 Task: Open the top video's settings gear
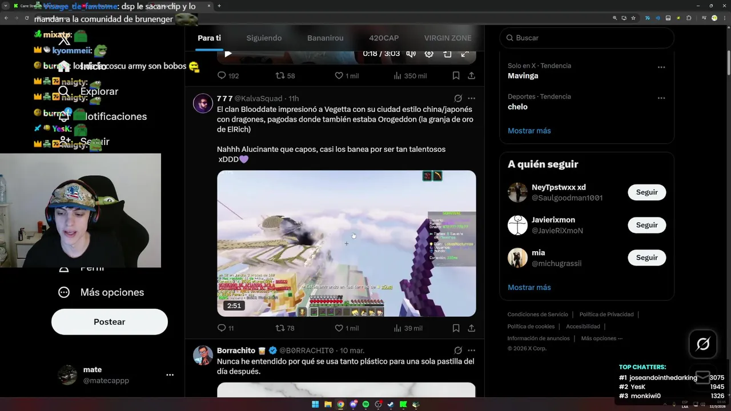click(x=429, y=54)
